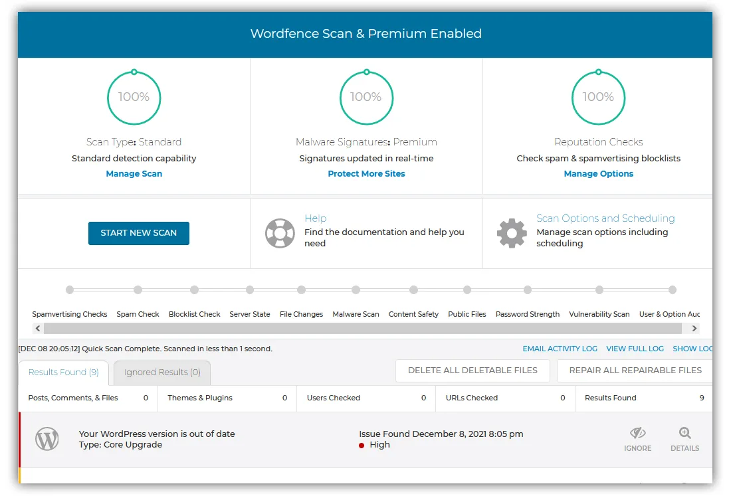This screenshot has width=731, height=496.
Task: Ignore the WordPress version issue
Action: point(637,439)
